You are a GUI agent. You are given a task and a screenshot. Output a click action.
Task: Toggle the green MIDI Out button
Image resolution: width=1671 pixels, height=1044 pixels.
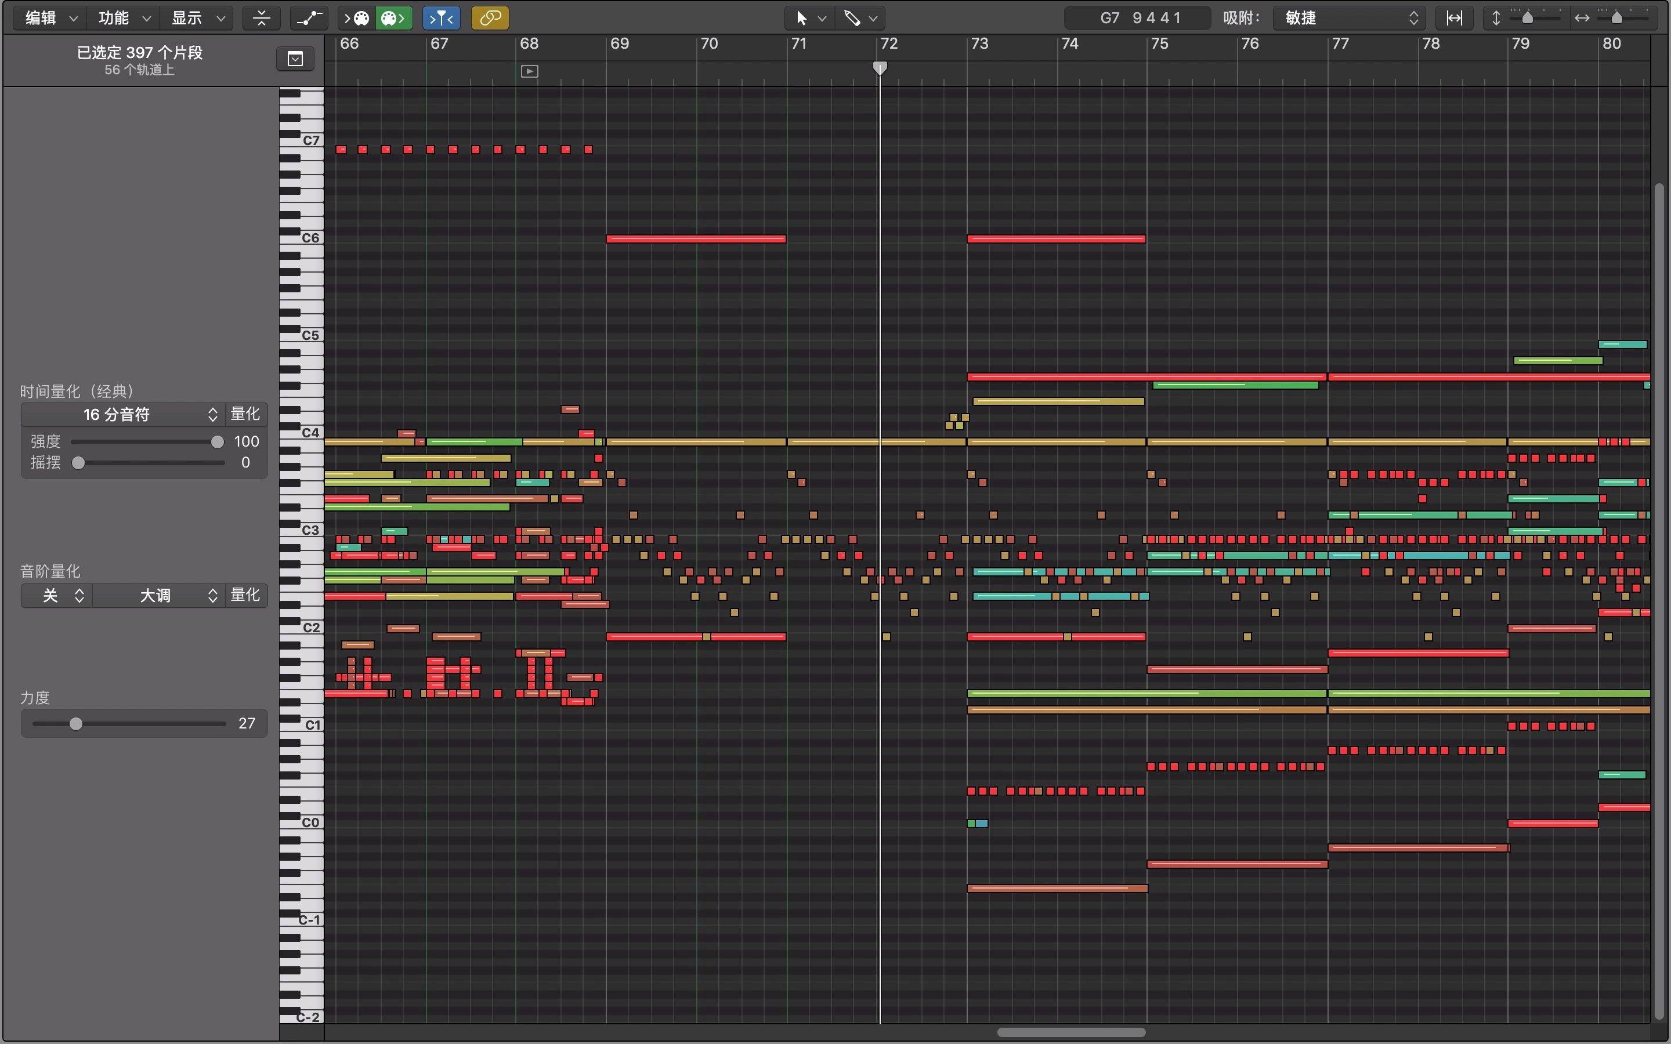click(393, 18)
